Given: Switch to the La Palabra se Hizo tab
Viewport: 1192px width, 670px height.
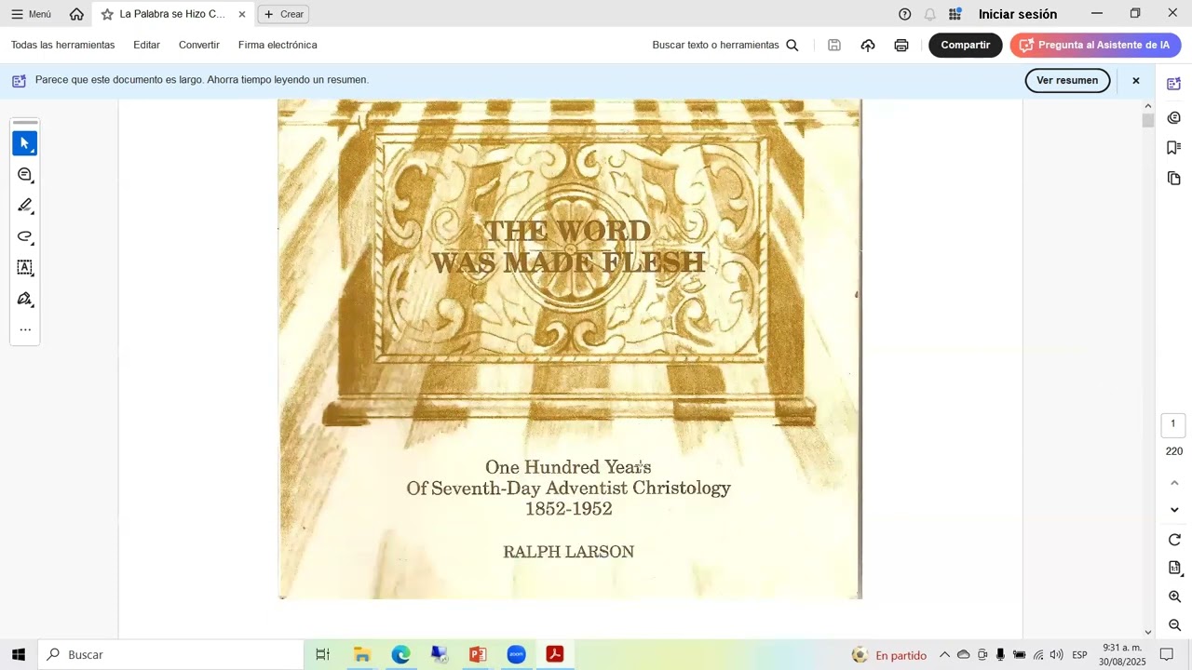Looking at the screenshot, I should (172, 14).
